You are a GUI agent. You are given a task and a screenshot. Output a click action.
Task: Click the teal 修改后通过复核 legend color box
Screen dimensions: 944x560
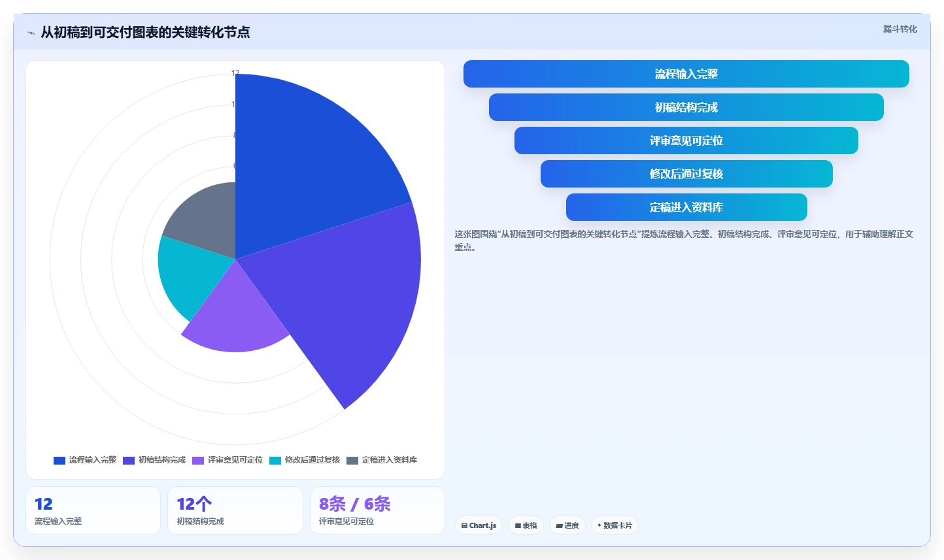point(275,461)
